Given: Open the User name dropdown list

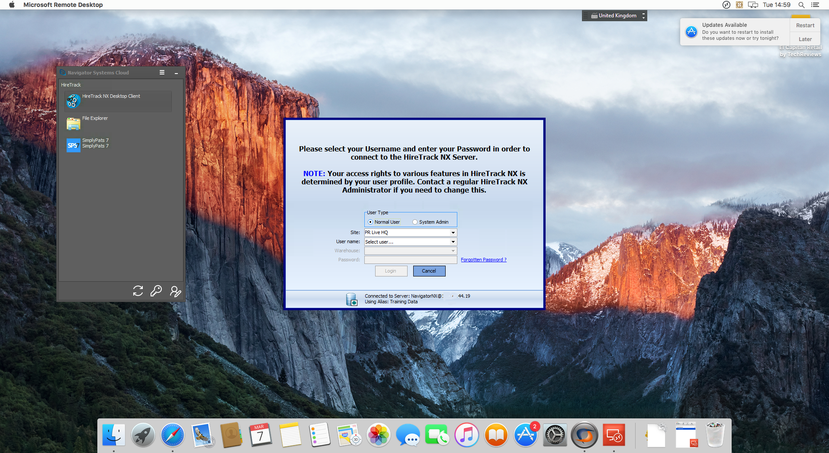Looking at the screenshot, I should click(453, 242).
